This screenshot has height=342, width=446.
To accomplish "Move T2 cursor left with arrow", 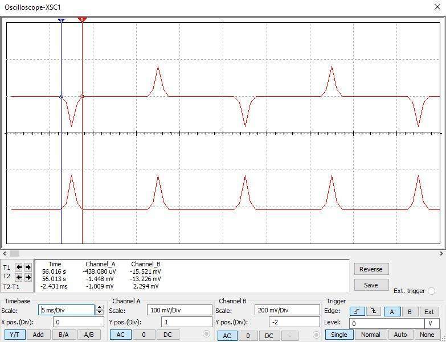I will 19,277.
